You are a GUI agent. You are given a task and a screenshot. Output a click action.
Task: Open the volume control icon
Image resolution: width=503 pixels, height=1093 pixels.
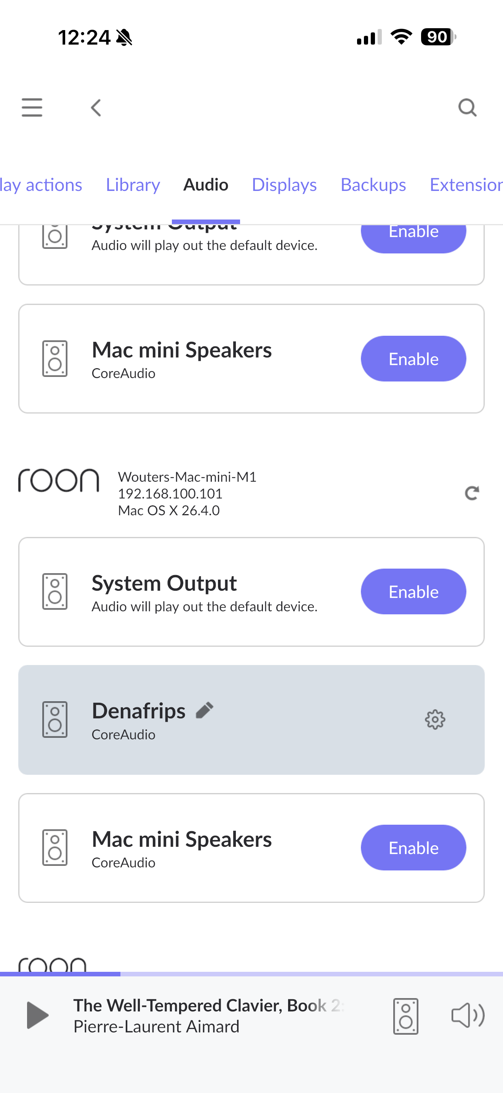[468, 1015]
